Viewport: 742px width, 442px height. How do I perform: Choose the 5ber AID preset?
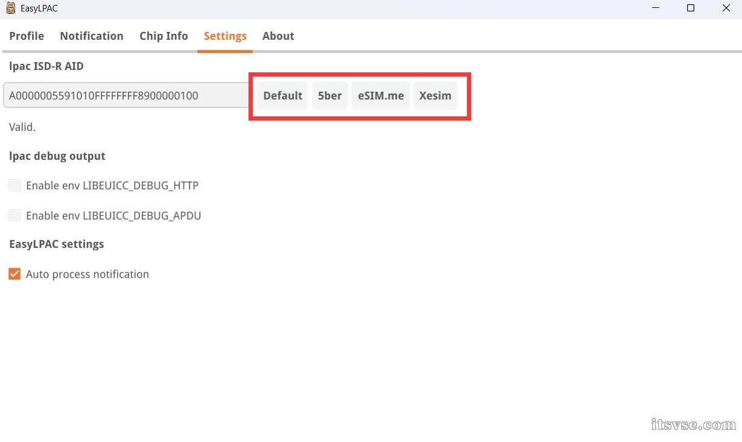click(x=330, y=95)
